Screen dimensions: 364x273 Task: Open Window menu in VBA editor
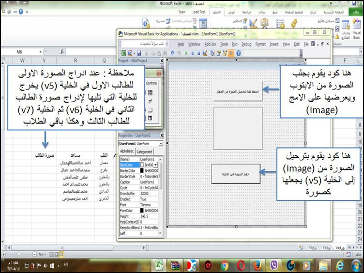pos(194,44)
